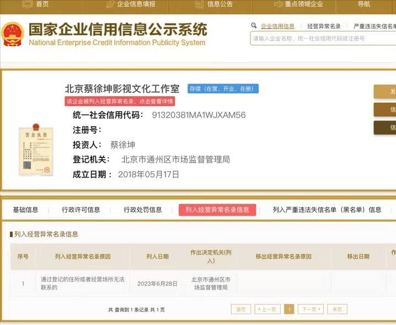396x325 pixels.
Task: Click the 北京市通州区市场监督管理局 registration authority text
Action: pos(176,160)
